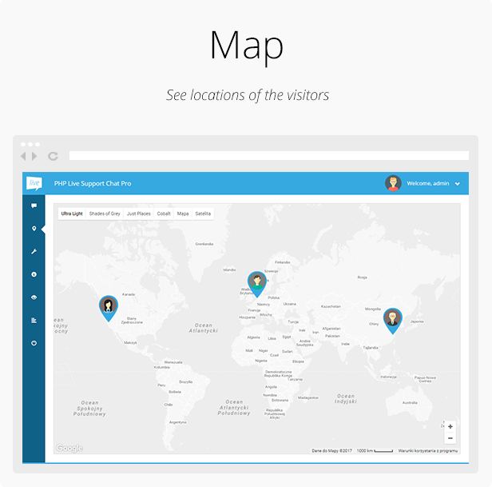Click the Brazylia label on map

(186, 381)
